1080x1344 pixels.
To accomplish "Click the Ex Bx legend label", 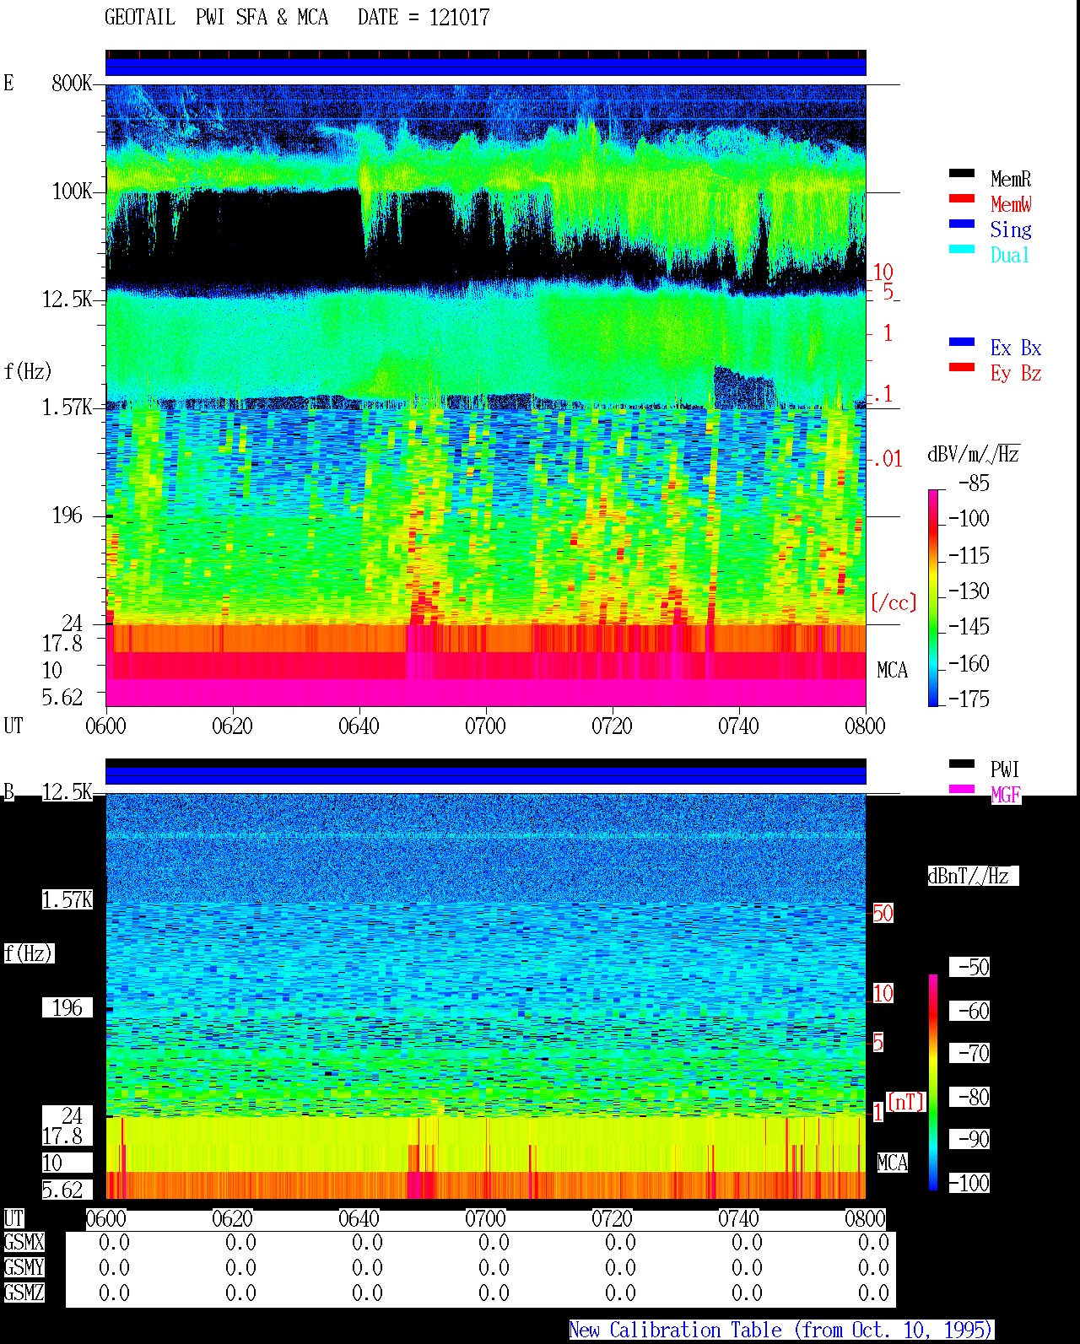I will click(1016, 348).
